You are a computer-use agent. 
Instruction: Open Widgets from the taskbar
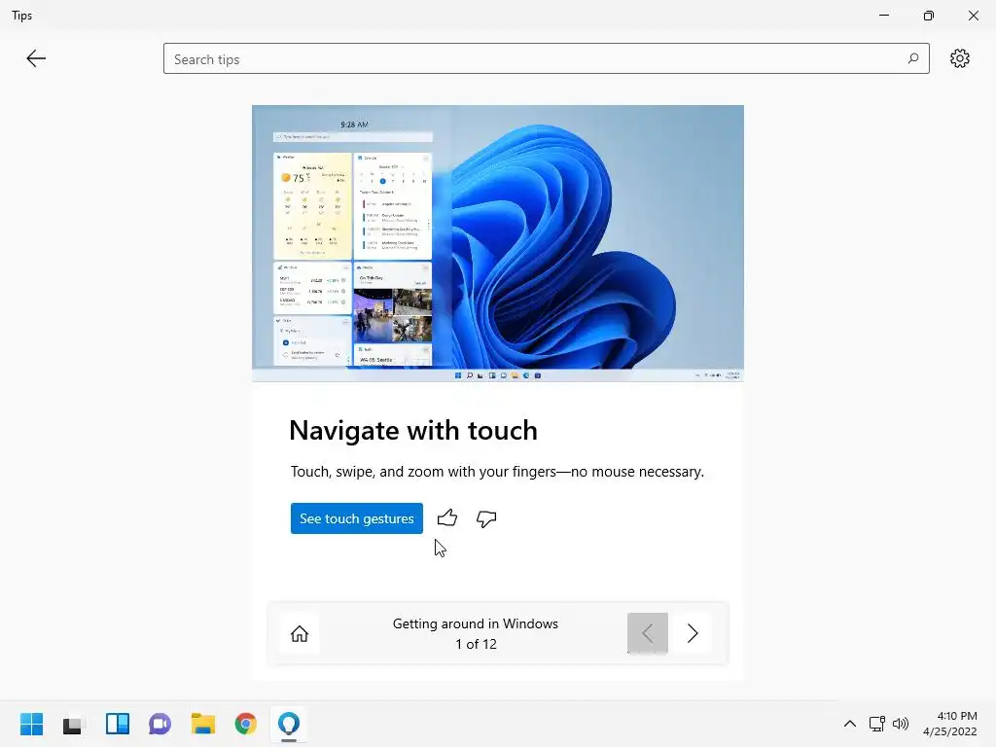[x=117, y=724]
